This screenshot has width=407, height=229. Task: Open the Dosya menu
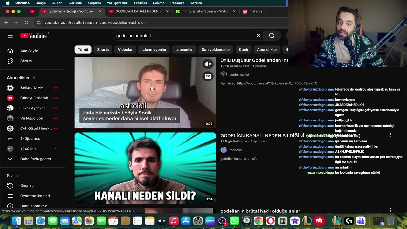(x=41, y=3)
